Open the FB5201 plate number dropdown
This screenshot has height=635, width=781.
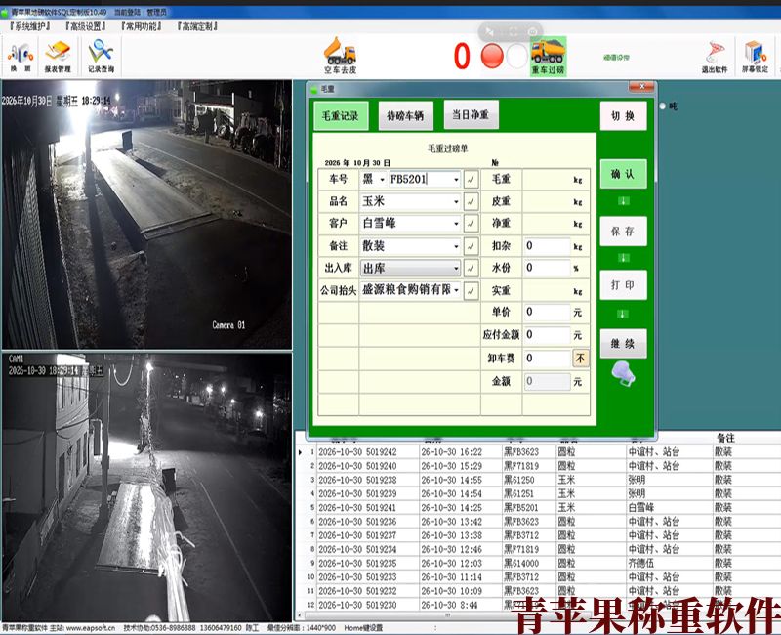(x=456, y=180)
